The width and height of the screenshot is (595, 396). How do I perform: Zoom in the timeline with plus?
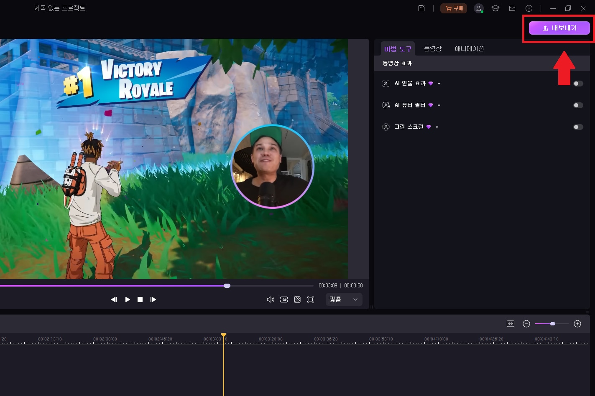pyautogui.click(x=577, y=324)
